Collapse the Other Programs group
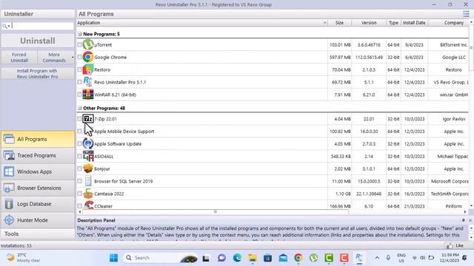474x266 pixels. [x=80, y=108]
